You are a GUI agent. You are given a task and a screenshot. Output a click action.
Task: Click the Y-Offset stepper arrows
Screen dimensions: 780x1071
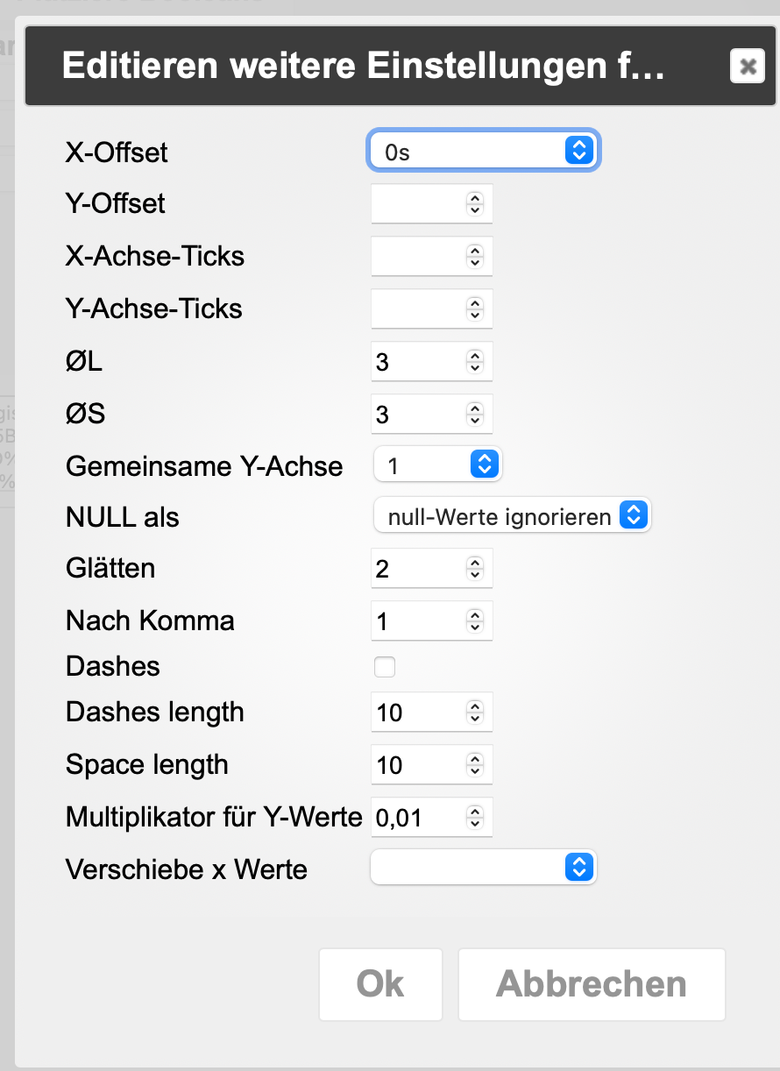(x=475, y=204)
